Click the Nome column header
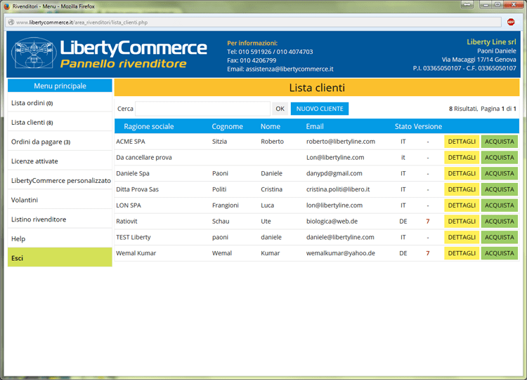The height and width of the screenshot is (380, 527). (271, 126)
